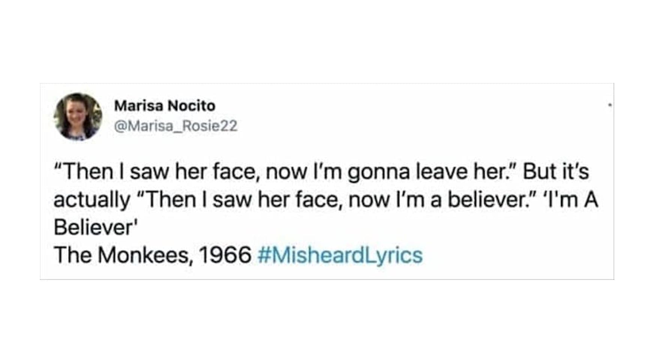Screen dimensions: 656x362
Task: Click the word "Marisa" in display name
Action: point(138,106)
